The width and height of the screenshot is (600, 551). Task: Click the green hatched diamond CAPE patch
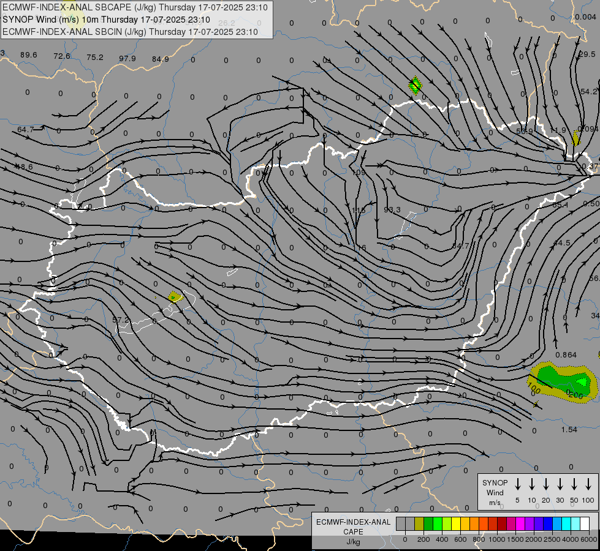tap(415, 85)
